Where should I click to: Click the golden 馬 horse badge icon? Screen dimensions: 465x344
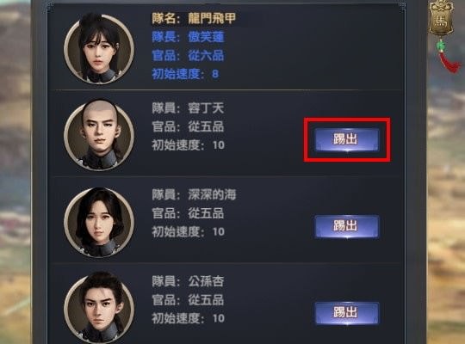click(x=441, y=18)
